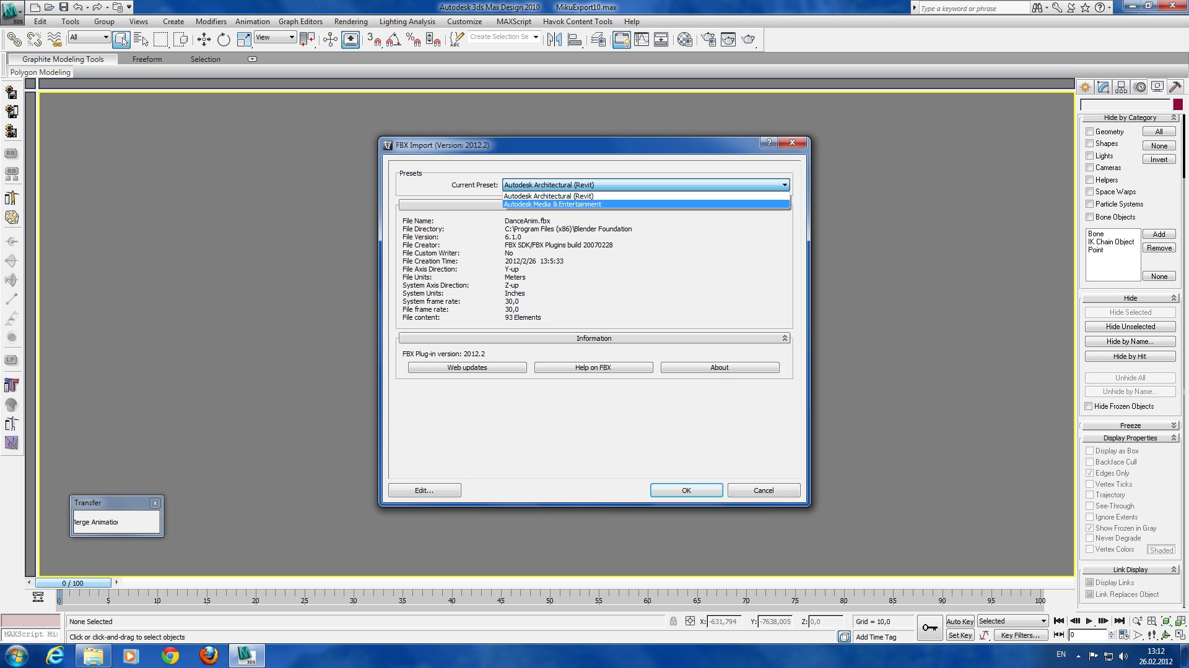Choose the Select and Scale tool
Image resolution: width=1189 pixels, height=668 pixels.
click(244, 40)
